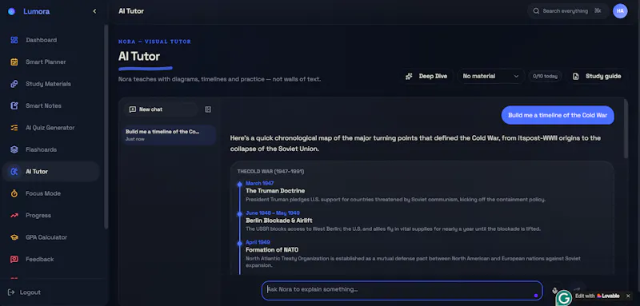Click the Search everything field
The width and height of the screenshot is (640, 306).
(x=567, y=11)
